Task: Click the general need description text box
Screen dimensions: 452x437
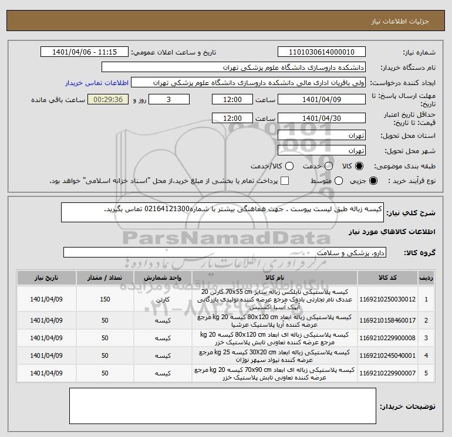Action: 222,212
